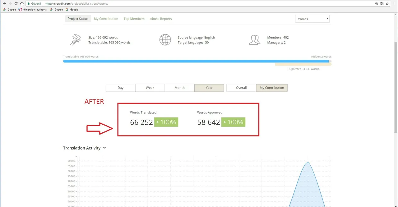
Task: Expand the Translation Activity chevron
Action: click(x=104, y=148)
